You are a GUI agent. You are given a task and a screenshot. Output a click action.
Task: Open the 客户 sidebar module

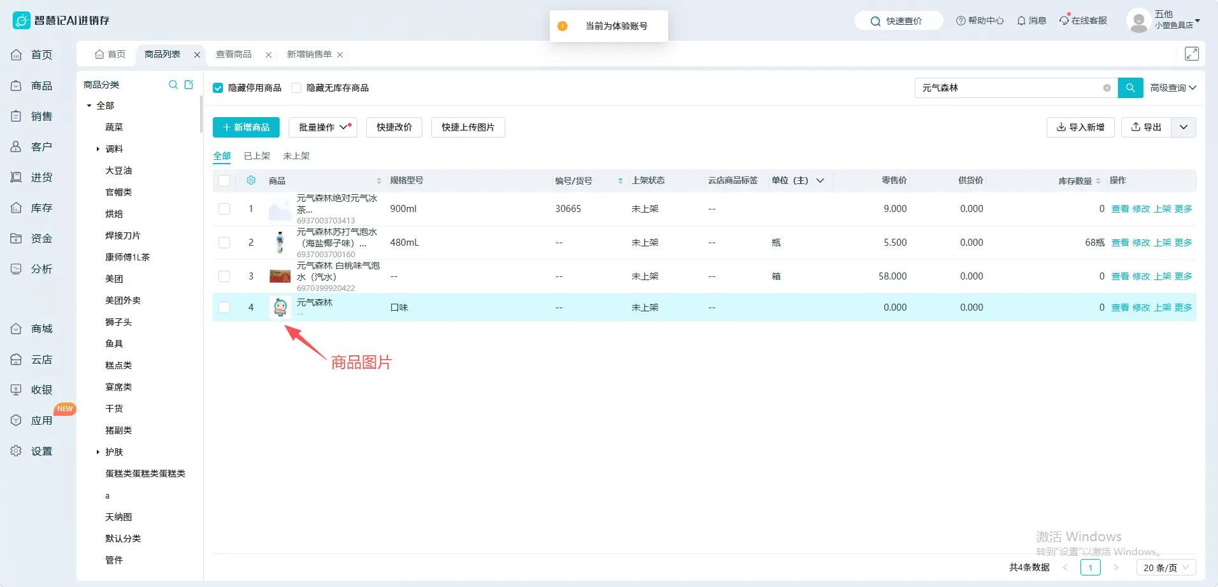click(32, 146)
